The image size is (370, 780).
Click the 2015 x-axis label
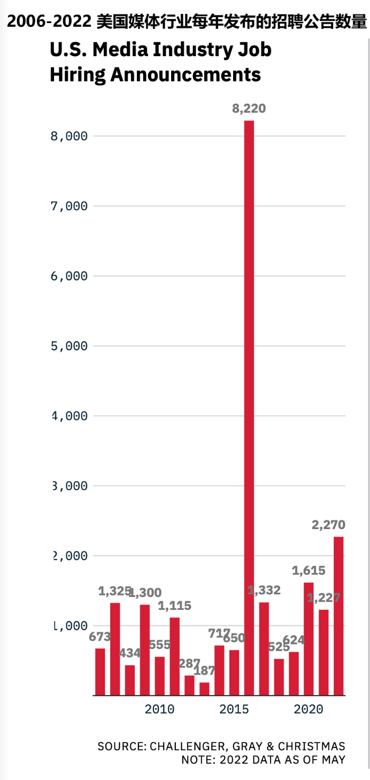click(234, 709)
